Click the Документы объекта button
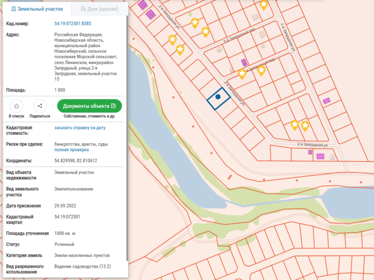374x280 pixels. point(89,106)
